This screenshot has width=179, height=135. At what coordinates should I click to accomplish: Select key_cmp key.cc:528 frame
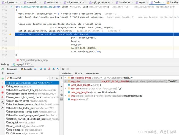click(x=32, y=86)
